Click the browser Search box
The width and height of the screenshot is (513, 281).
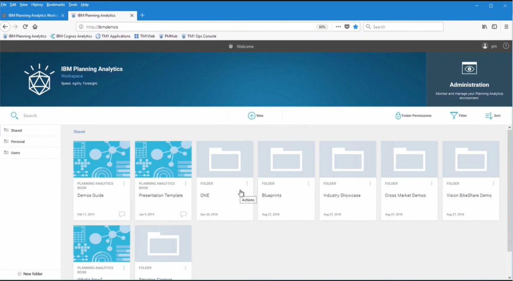(x=403, y=27)
